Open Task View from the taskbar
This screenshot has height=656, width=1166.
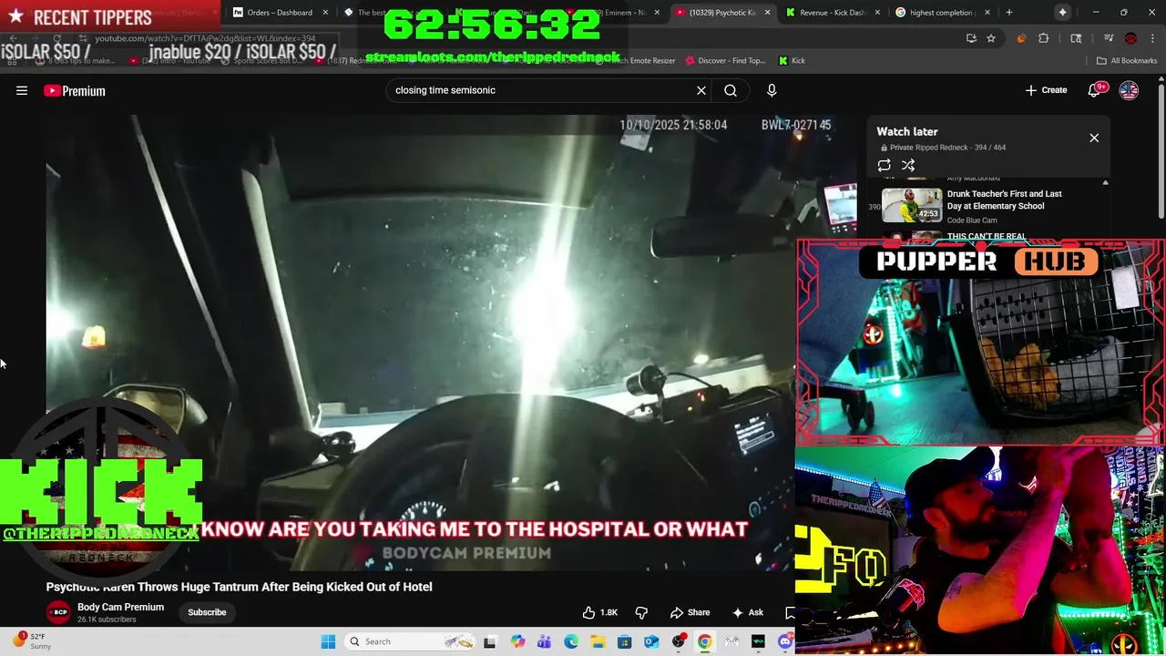(x=489, y=641)
